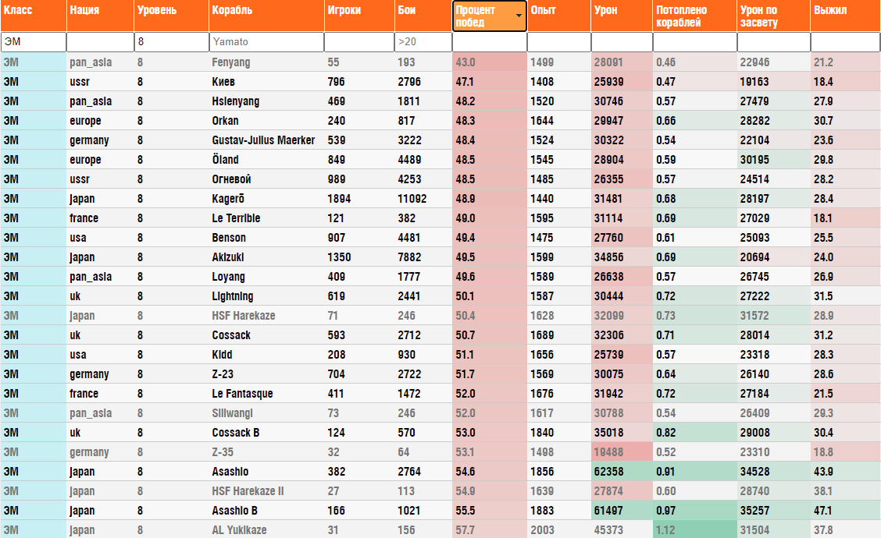
Task: Sort by Уровень column header
Action: pyautogui.click(x=171, y=16)
